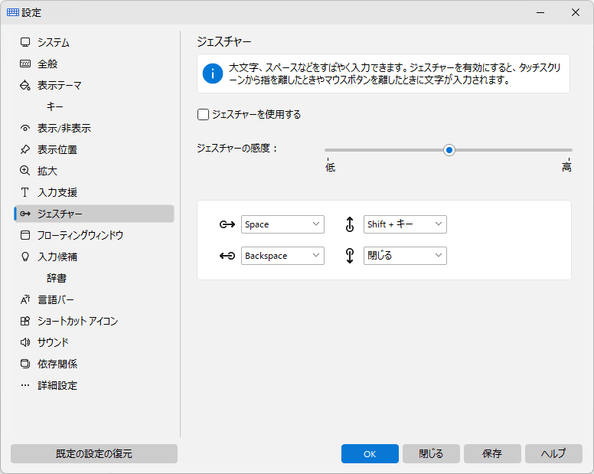Click the 入力支援 T icon

[25, 192]
